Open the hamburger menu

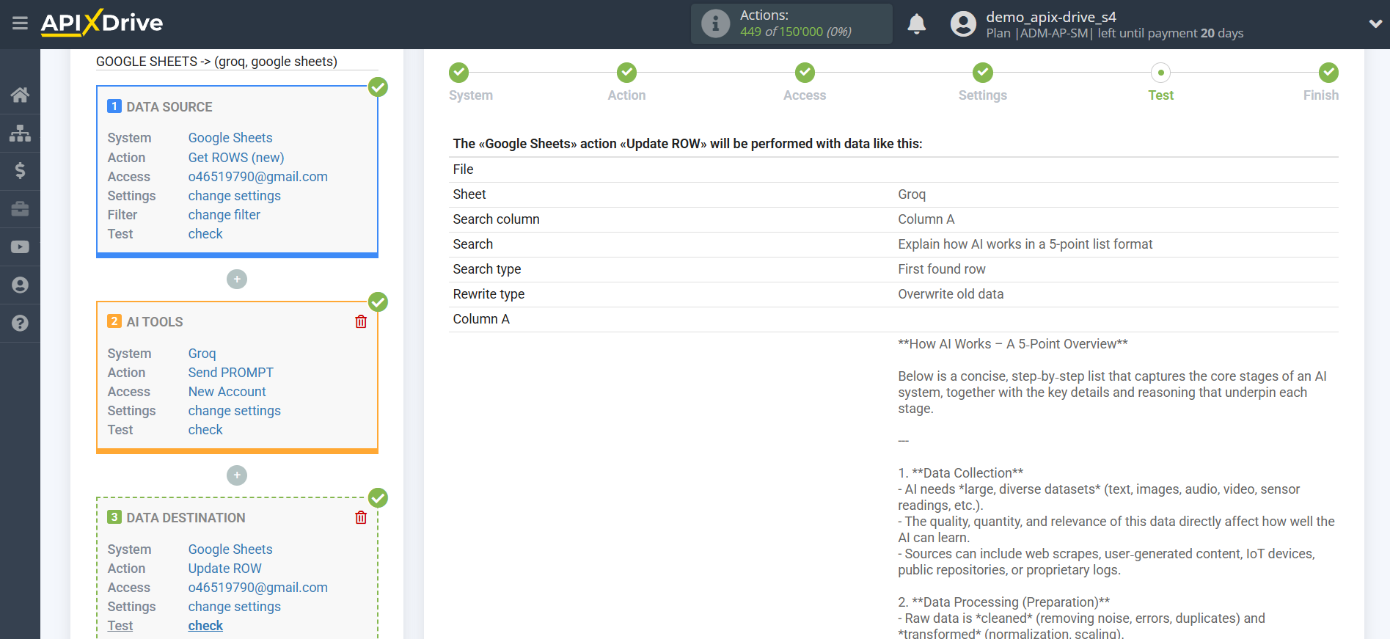click(x=20, y=23)
